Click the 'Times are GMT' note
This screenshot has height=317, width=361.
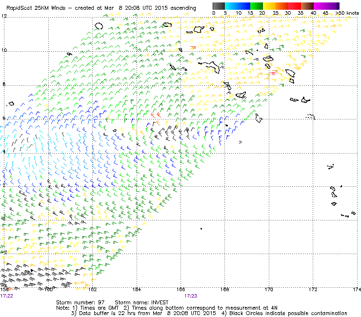99,308
